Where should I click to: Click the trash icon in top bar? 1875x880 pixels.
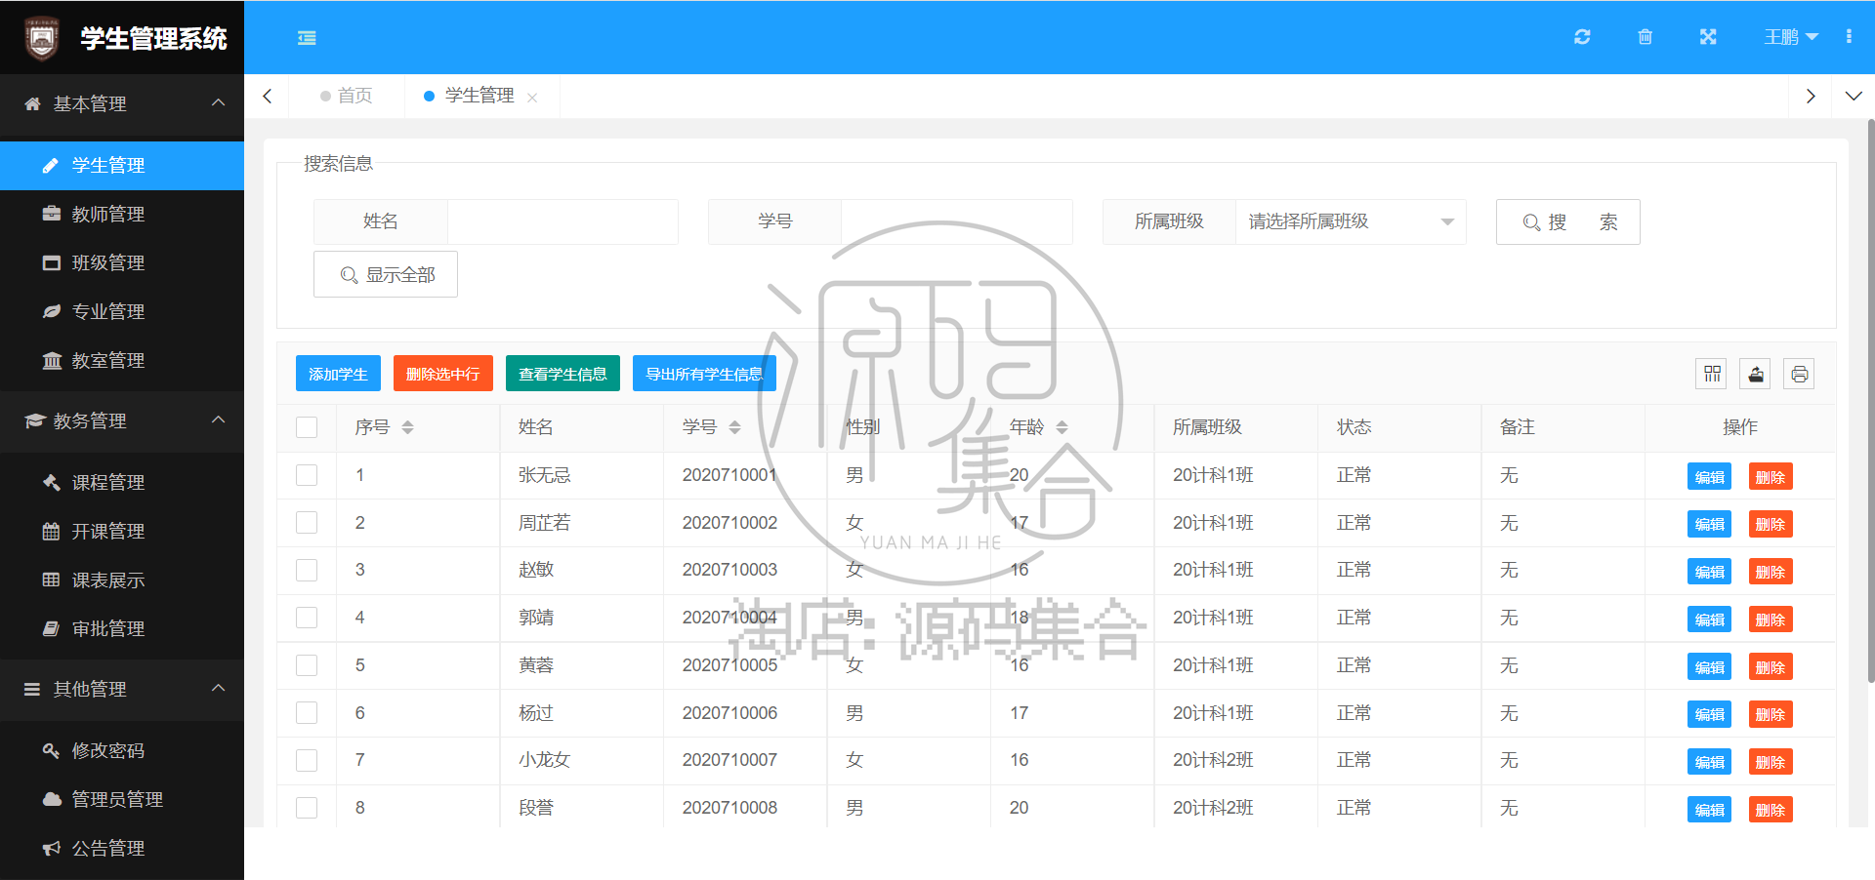point(1645,37)
